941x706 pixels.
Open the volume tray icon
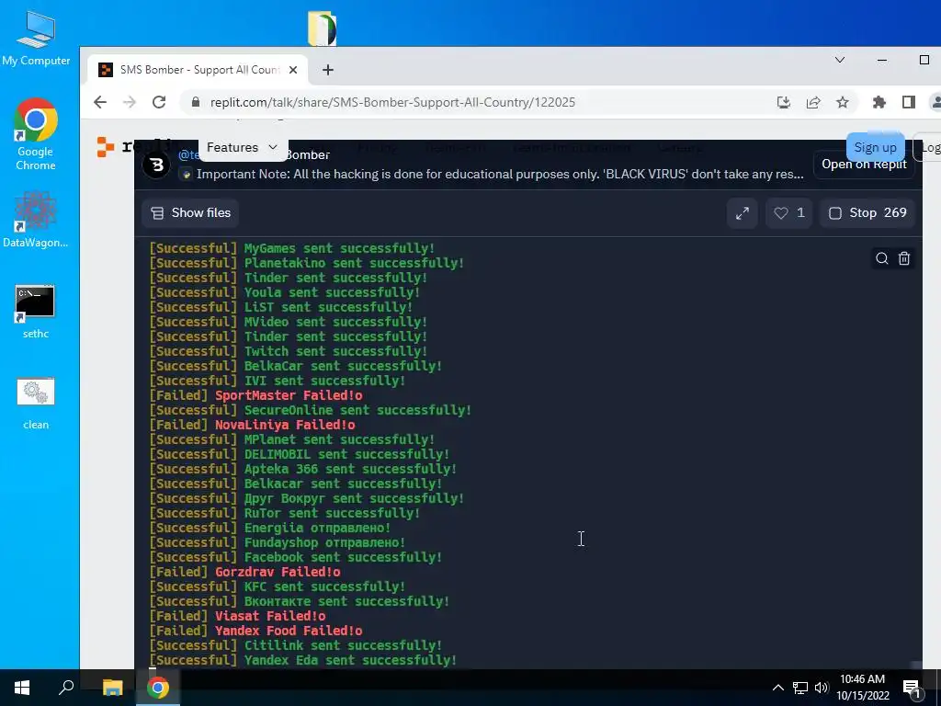[x=822, y=688]
